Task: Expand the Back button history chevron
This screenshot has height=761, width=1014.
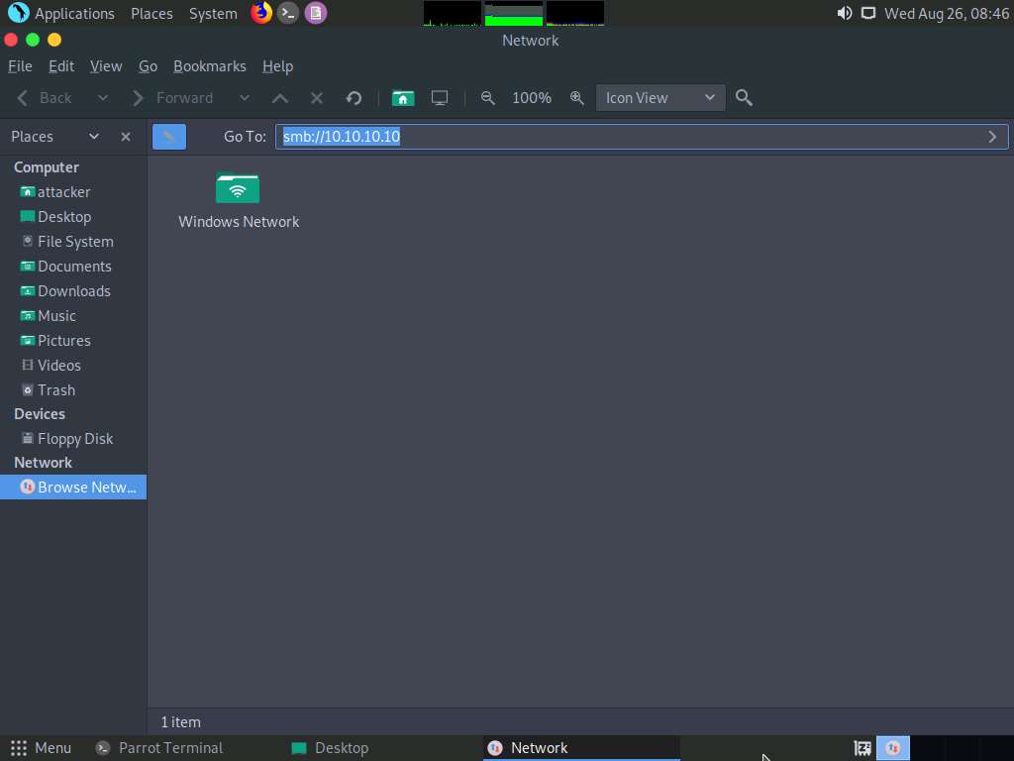Action: pyautogui.click(x=102, y=97)
